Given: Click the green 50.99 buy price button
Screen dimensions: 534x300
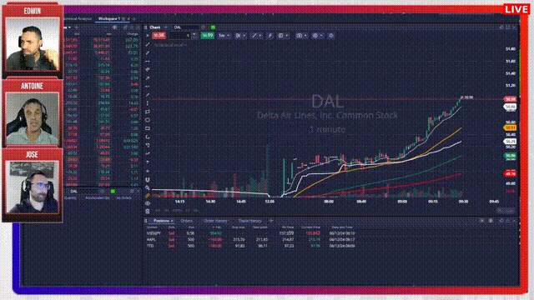Looking at the screenshot, I should [207, 35].
